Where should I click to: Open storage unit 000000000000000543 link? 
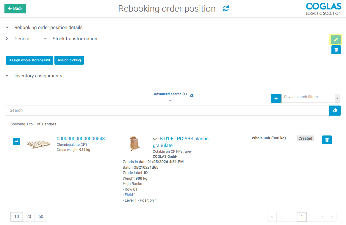point(81,139)
